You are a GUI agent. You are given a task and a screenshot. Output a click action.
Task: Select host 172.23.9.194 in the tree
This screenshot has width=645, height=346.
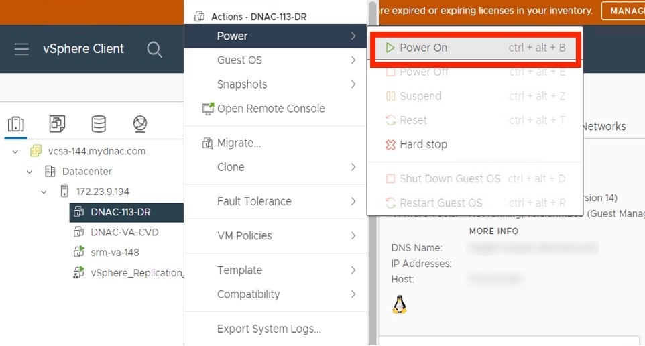pos(103,192)
